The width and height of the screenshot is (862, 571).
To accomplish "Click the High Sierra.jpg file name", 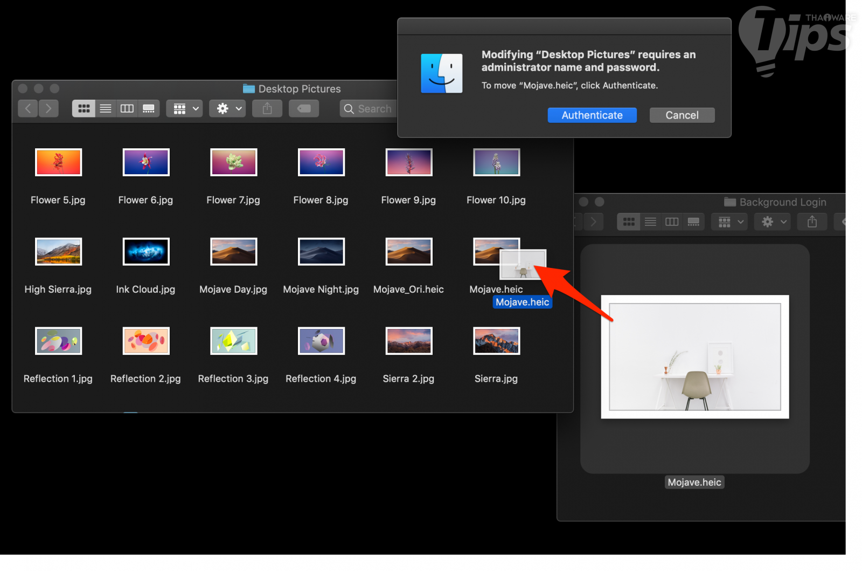I will click(58, 290).
